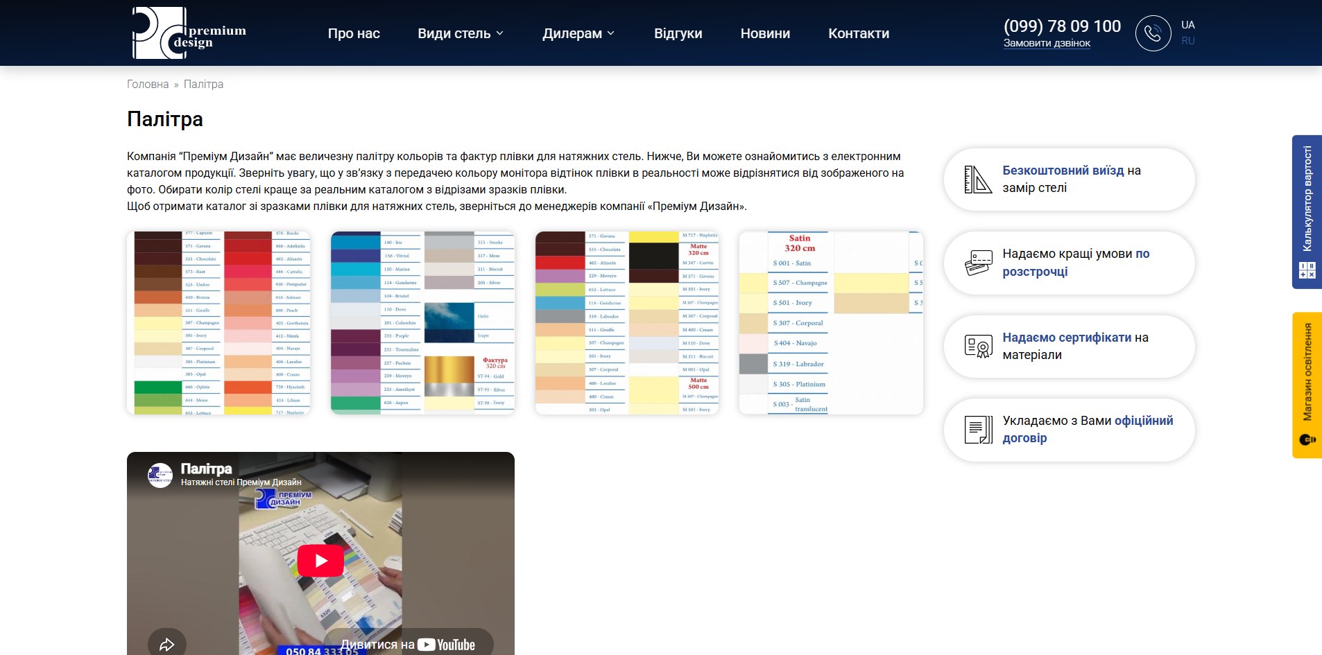The width and height of the screenshot is (1322, 655).
Task: Click the calculator icon on side tab
Action: coord(1307,270)
